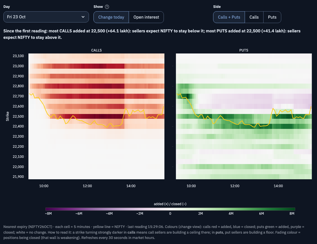Click the 23,000 strike axis label
The height and width of the screenshot is (244, 317).
click(x=18, y=66)
